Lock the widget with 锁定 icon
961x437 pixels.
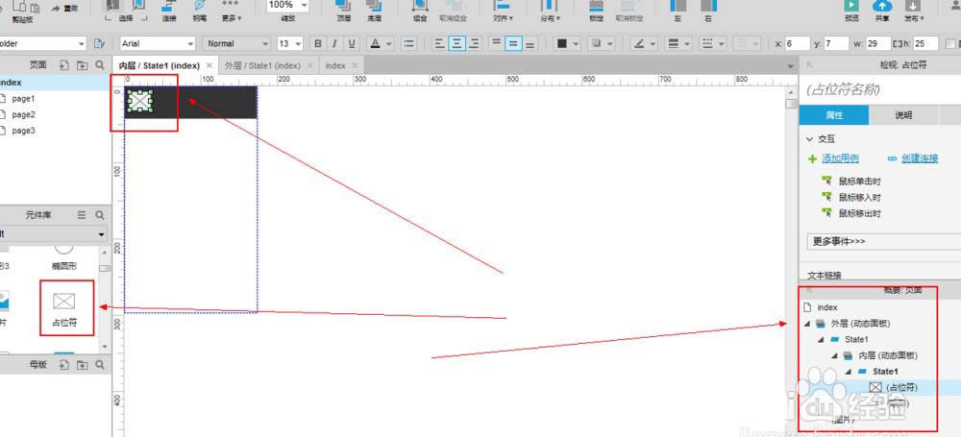[597, 10]
